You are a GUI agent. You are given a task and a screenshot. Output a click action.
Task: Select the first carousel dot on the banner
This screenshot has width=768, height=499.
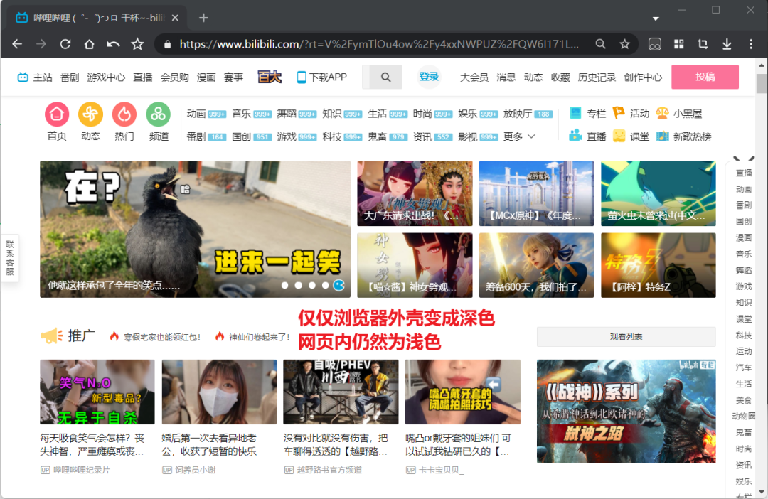pos(285,285)
